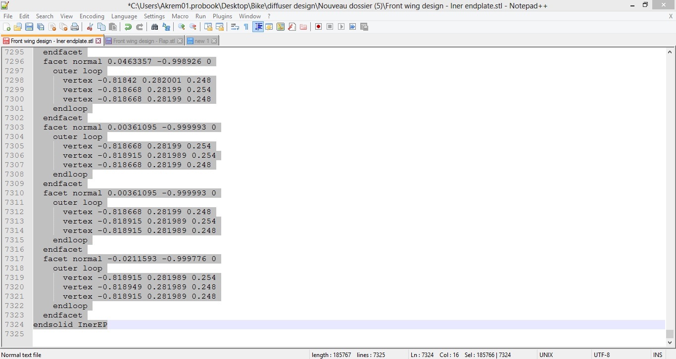Click the scrollbar up arrow

click(x=670, y=52)
